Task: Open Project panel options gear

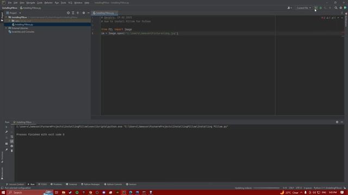Action: coord(84,13)
